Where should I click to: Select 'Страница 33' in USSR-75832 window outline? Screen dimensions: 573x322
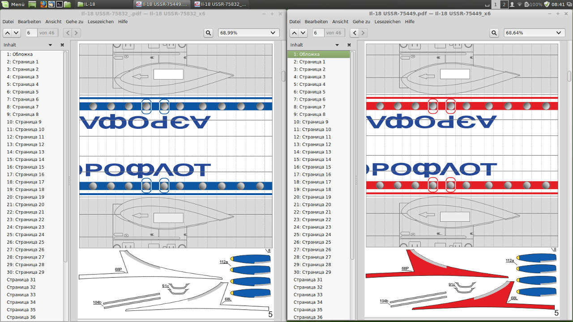(32, 295)
